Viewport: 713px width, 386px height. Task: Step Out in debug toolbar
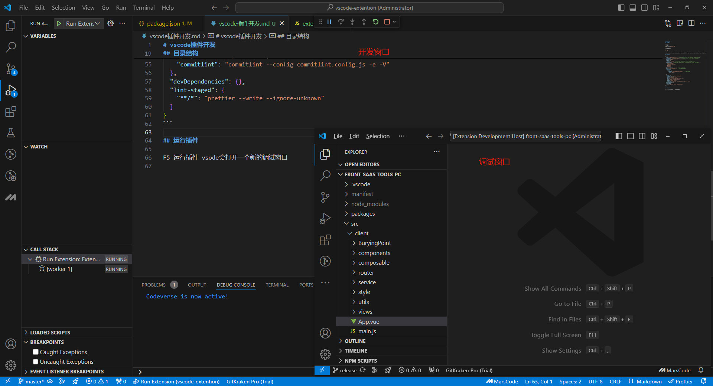[364, 22]
